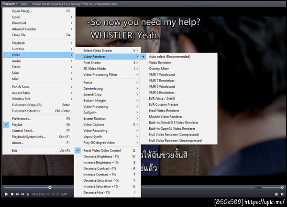This screenshot has width=287, height=207.
Task: Pick EVR Custom Present renderer
Action: point(178,105)
